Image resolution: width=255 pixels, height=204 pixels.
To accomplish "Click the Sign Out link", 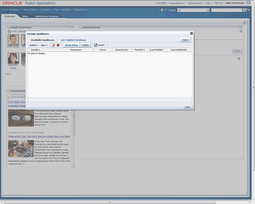I will point(219,3).
